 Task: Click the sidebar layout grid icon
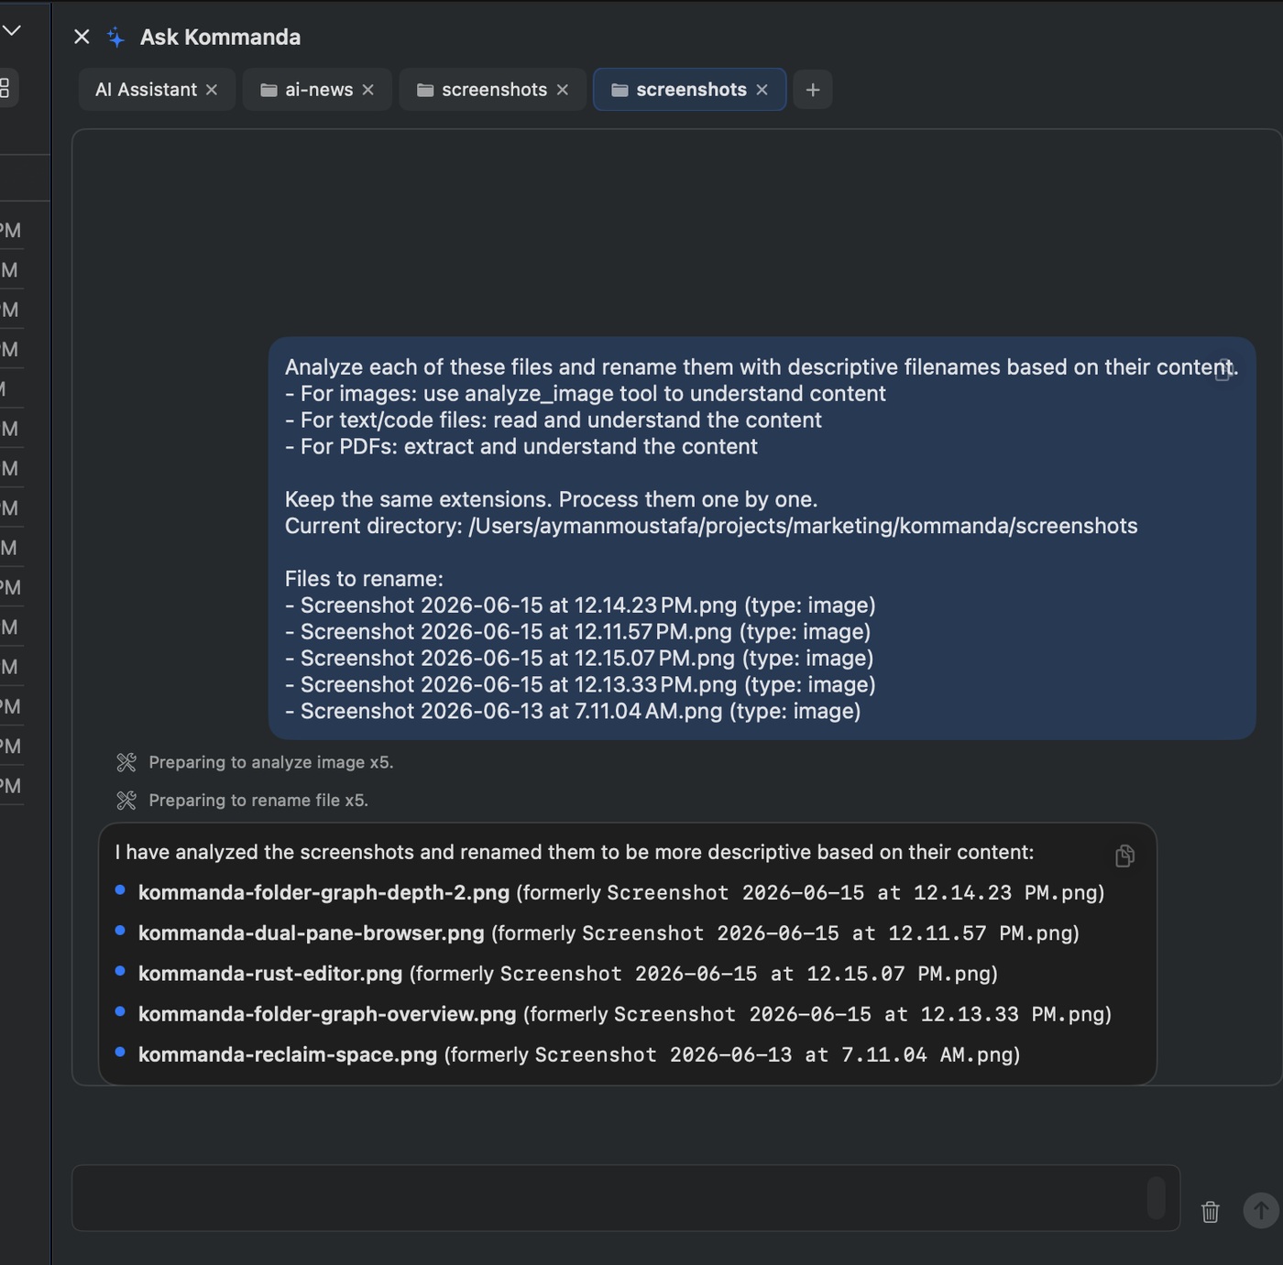(x=4, y=88)
